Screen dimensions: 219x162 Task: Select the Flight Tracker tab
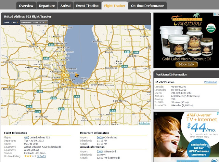click(x=115, y=6)
